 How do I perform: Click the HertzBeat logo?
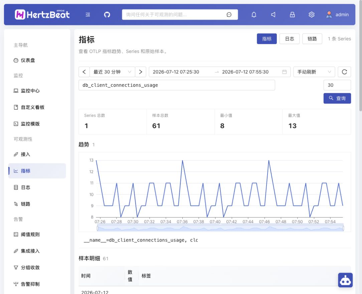(42, 15)
